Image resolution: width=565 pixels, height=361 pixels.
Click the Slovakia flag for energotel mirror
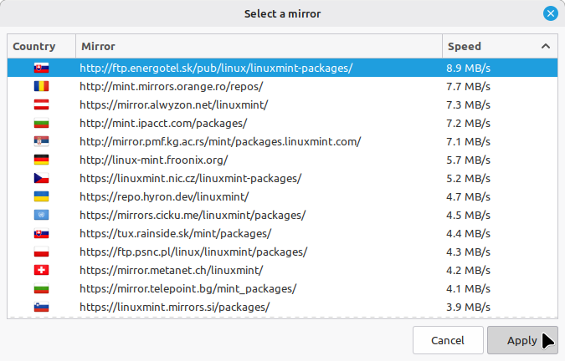point(40,68)
